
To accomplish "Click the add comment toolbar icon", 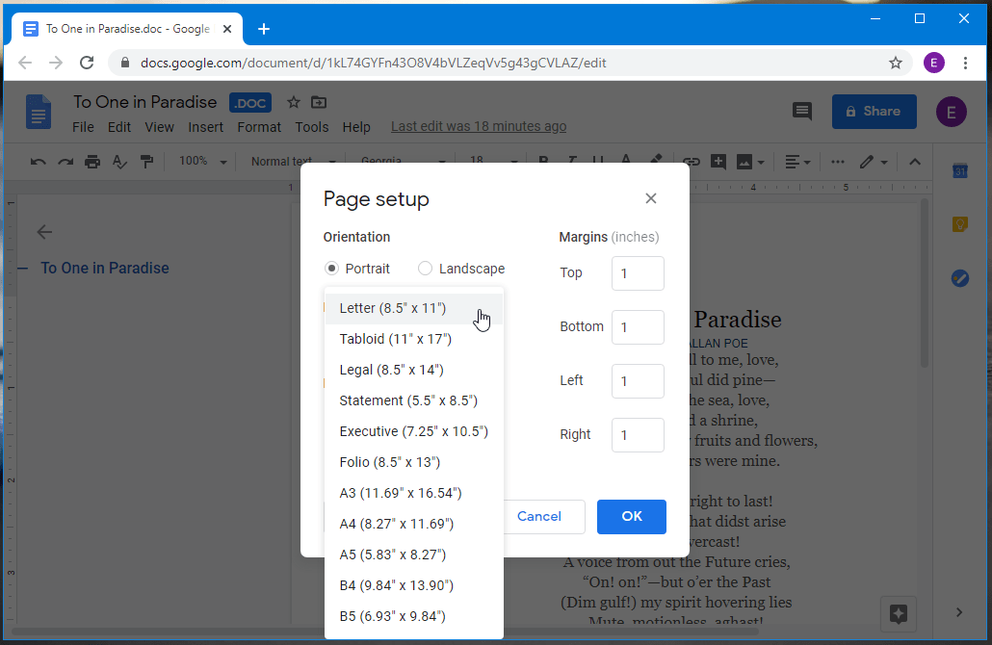I will point(718,162).
